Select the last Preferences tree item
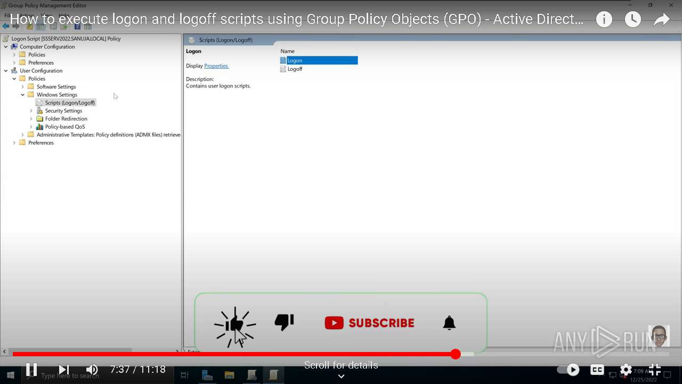The image size is (682, 384). tap(41, 142)
